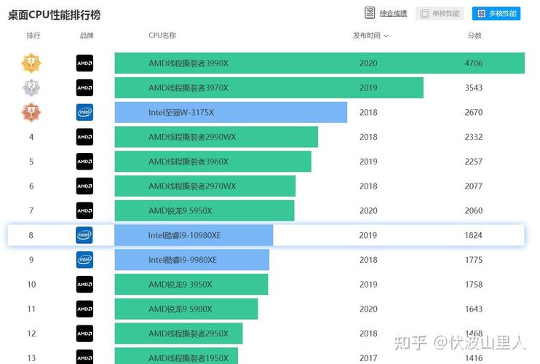Click Intel logo beside 酷睿i9-10980XE

(84, 235)
